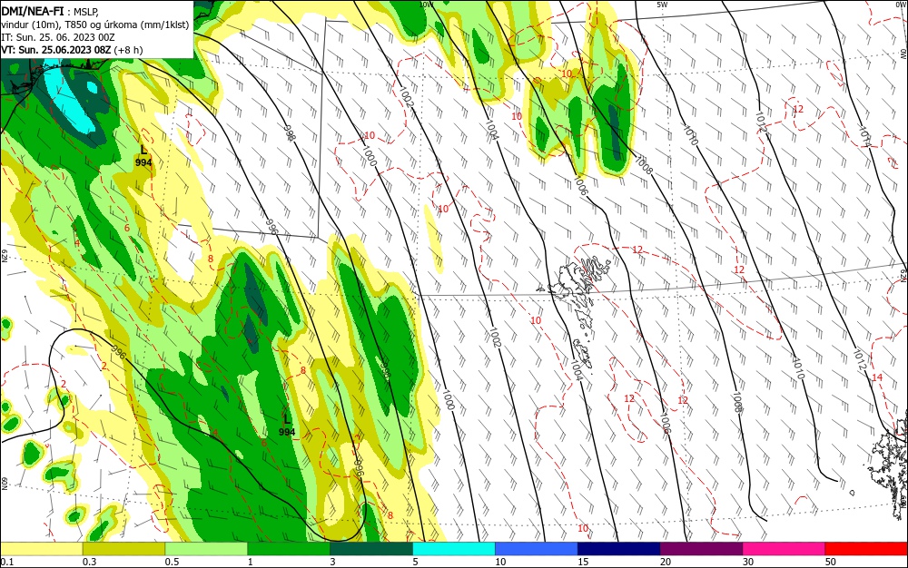Select the green 1–3 legend swatch

point(289,549)
